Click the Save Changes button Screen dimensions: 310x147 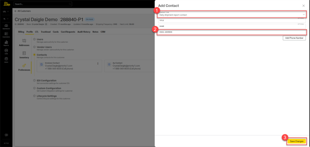click(x=296, y=141)
